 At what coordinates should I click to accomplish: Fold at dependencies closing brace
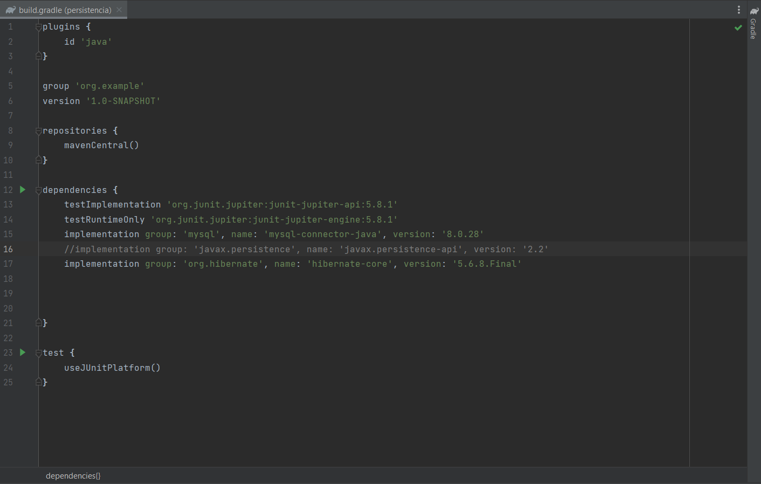point(38,322)
